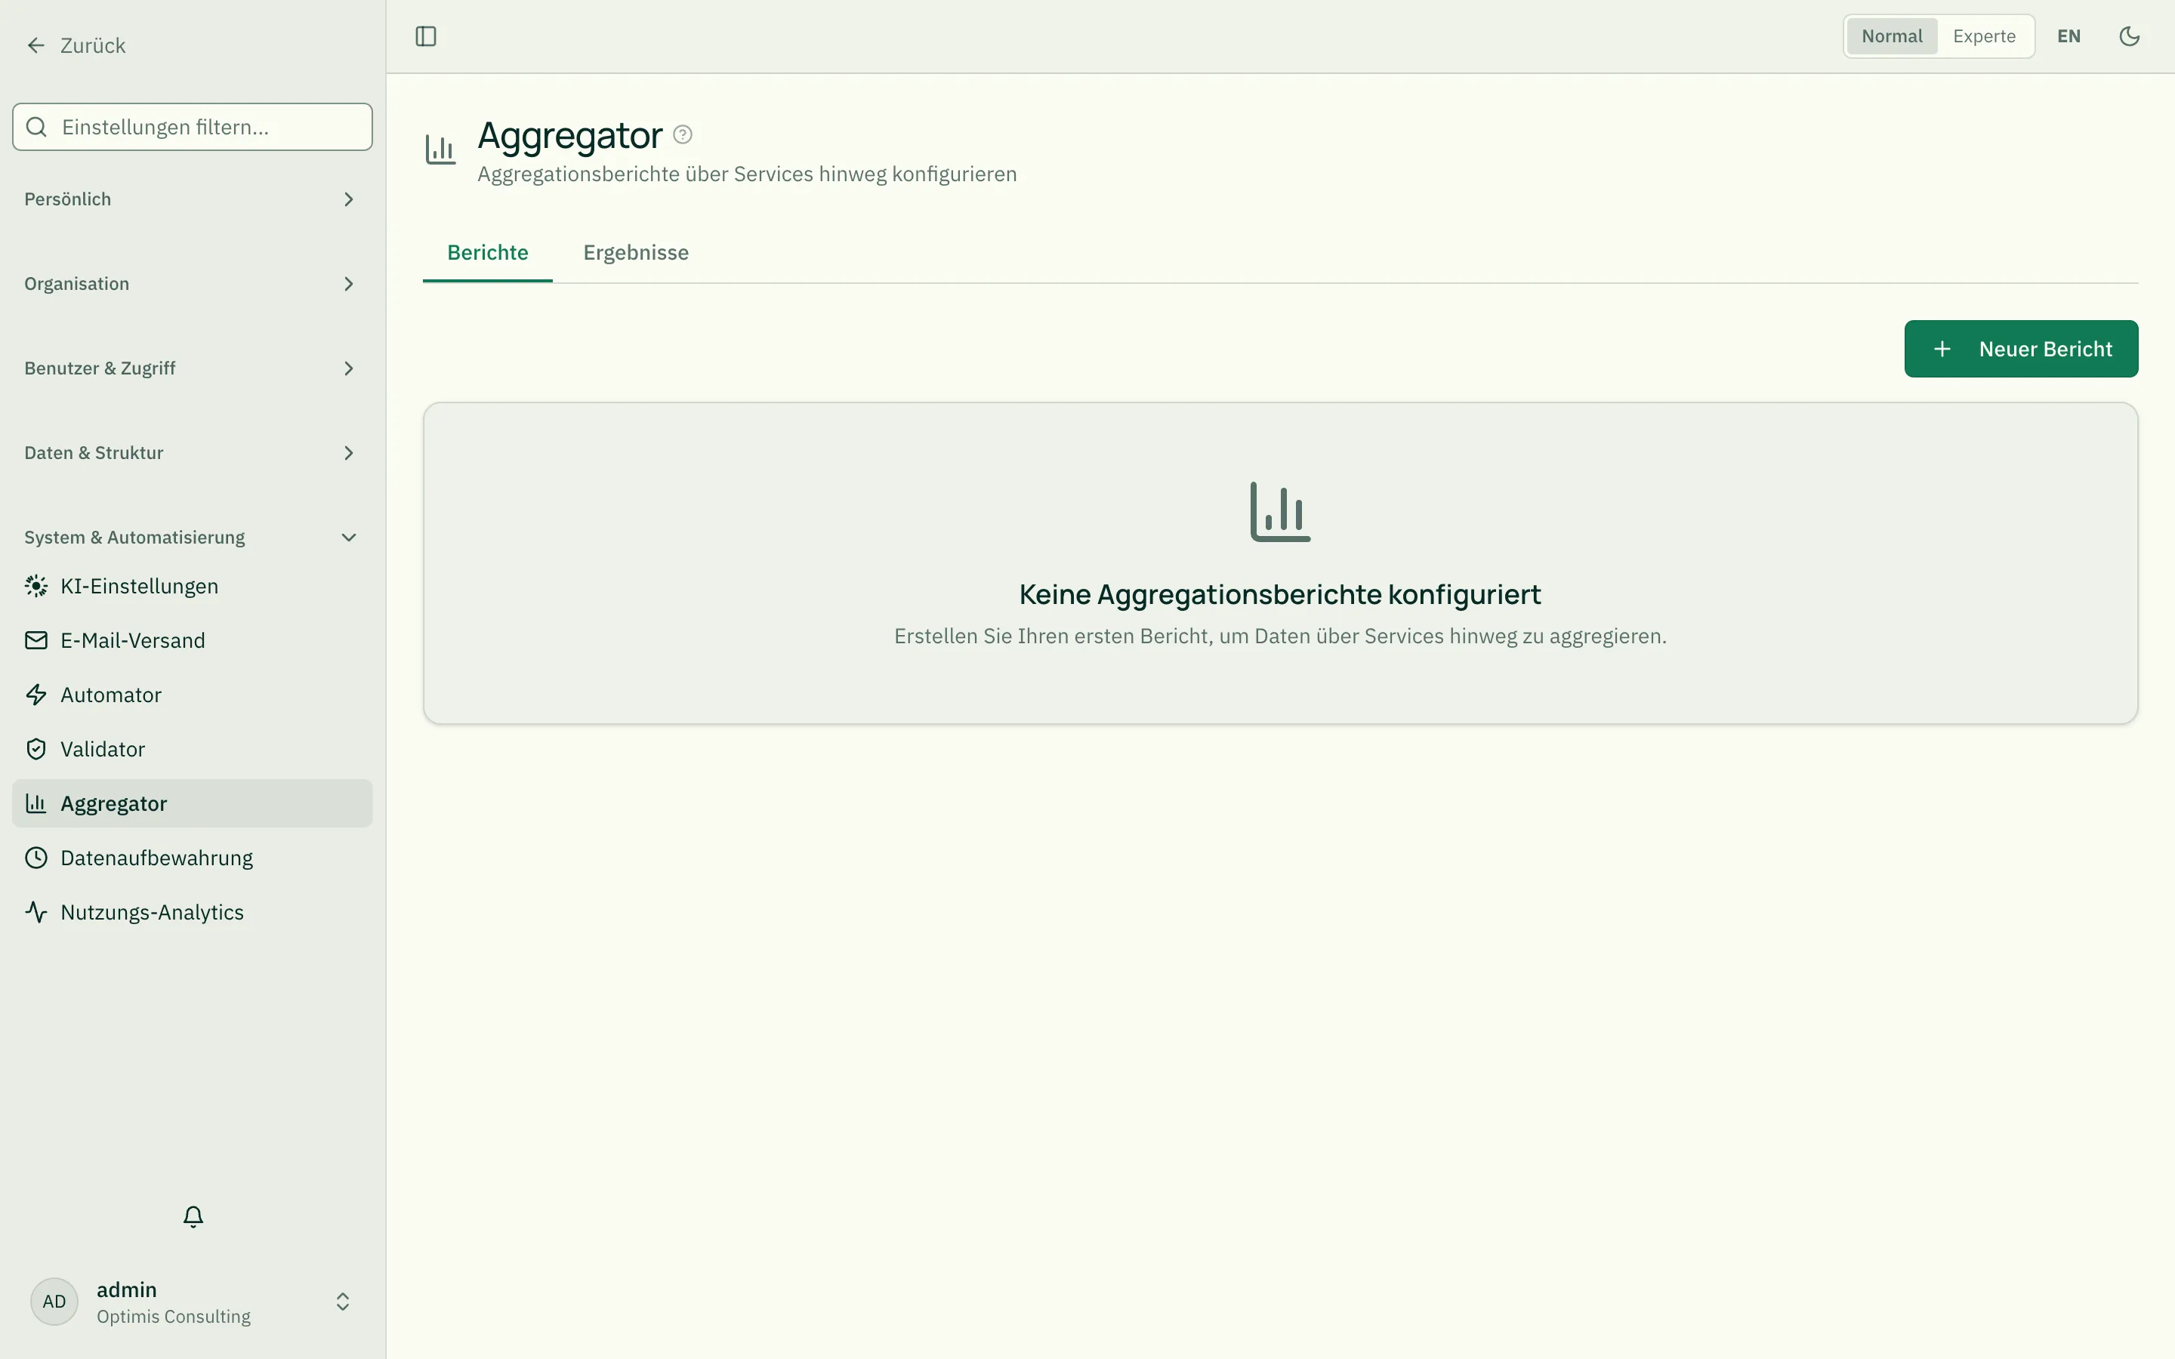Click the help icon beside Aggregator title
This screenshot has height=1359, width=2175.
pyautogui.click(x=682, y=135)
